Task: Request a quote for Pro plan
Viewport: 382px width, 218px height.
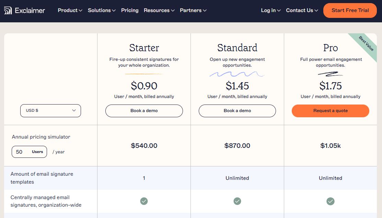Action: pyautogui.click(x=331, y=111)
